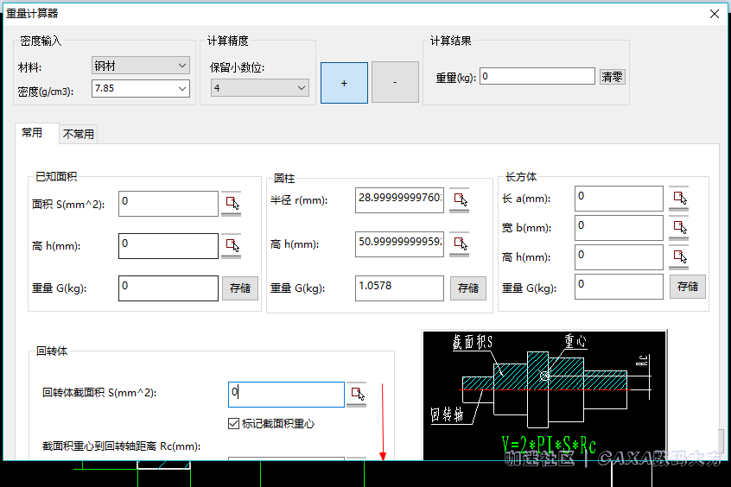Toggle the 标记截面积重心 checkbox
This screenshot has width=731, height=487.
233,423
